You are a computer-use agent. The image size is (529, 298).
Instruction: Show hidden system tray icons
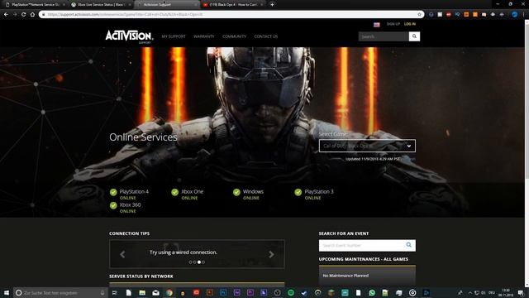tap(470, 293)
